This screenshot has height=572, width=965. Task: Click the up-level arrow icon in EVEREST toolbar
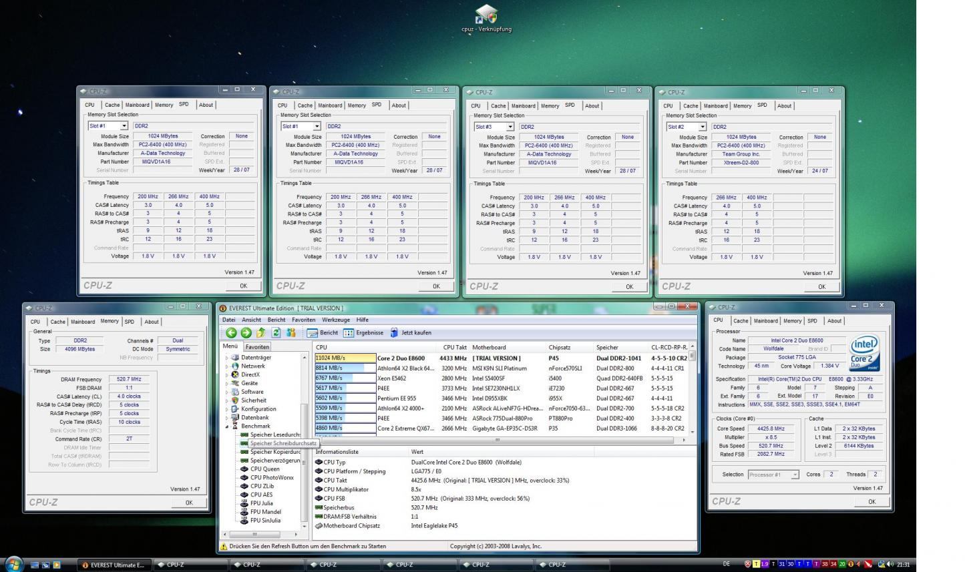[x=260, y=332]
